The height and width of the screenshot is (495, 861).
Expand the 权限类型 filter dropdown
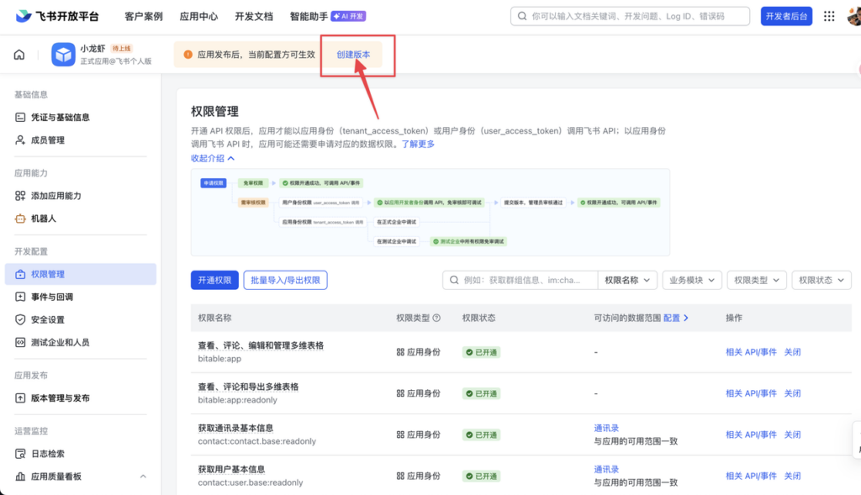(756, 280)
